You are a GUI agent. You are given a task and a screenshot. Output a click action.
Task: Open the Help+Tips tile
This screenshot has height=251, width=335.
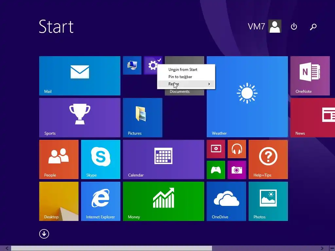tap(268, 159)
